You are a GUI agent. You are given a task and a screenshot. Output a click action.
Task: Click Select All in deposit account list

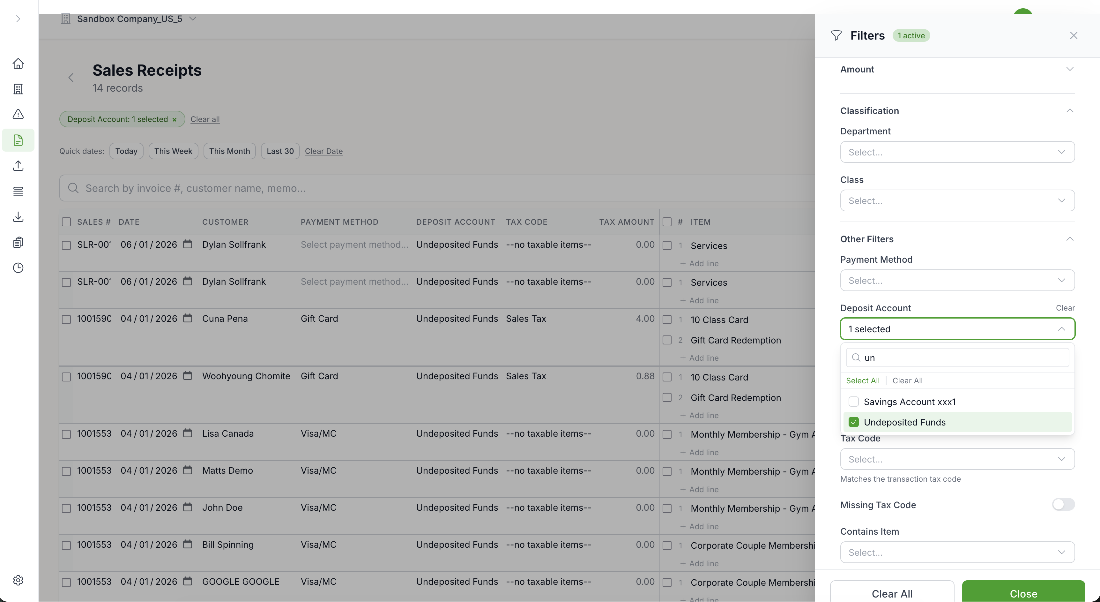pyautogui.click(x=863, y=381)
